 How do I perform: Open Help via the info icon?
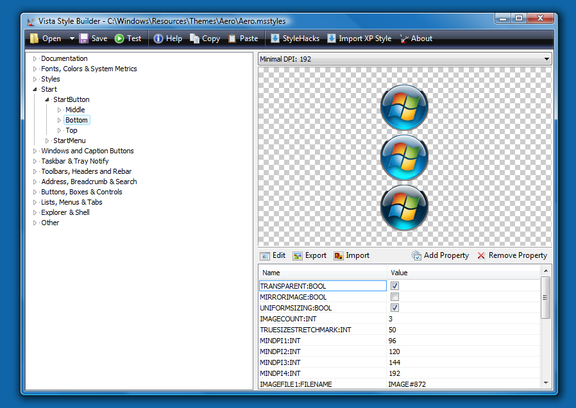click(x=158, y=38)
